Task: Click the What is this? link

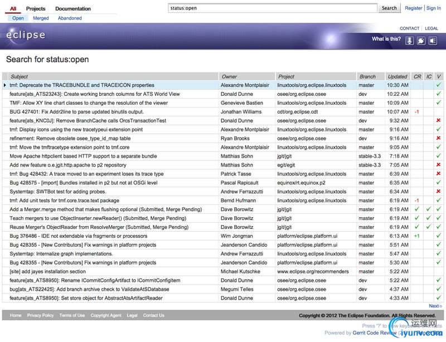Action: point(386,39)
